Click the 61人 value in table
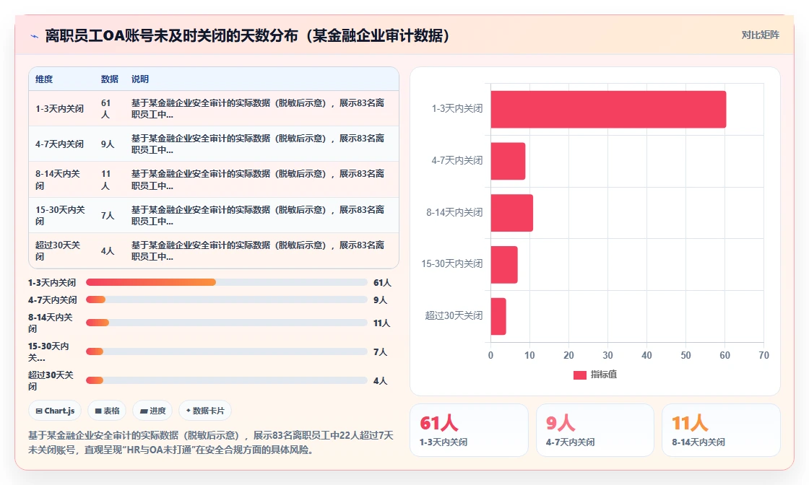This screenshot has height=485, width=809. click(105, 109)
